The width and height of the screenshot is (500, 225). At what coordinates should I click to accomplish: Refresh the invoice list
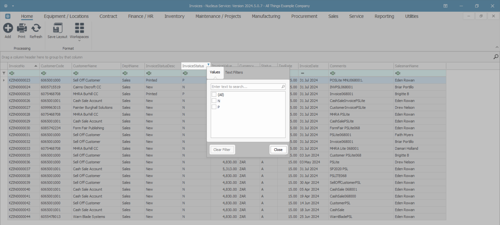click(x=36, y=28)
